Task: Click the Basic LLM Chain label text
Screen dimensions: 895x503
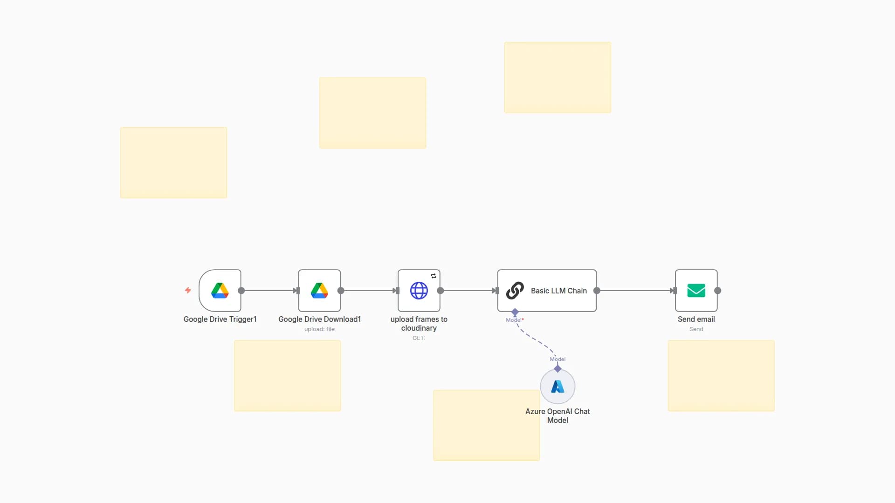Action: point(558,291)
